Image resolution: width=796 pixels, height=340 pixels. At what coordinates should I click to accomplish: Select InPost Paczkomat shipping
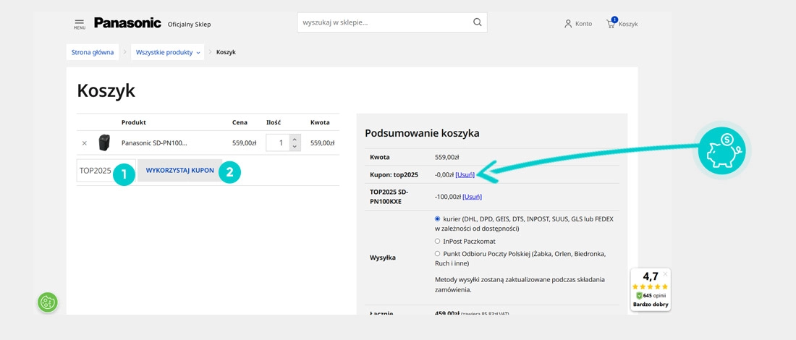437,241
